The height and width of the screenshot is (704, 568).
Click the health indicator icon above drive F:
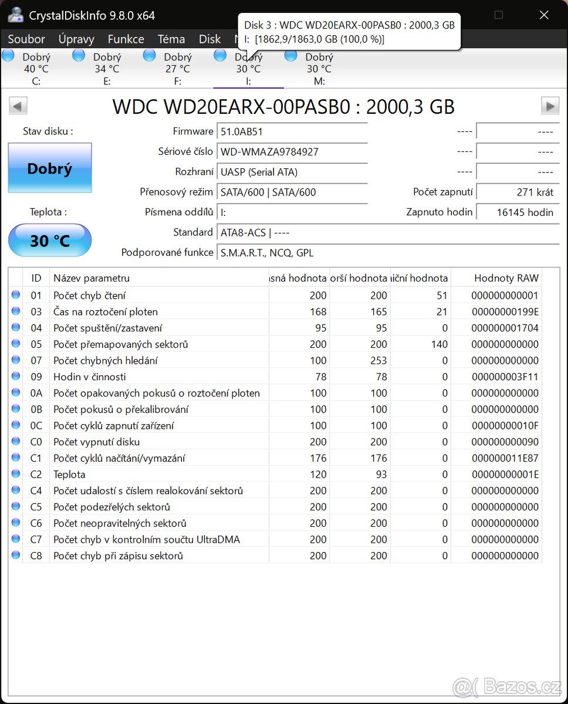click(149, 55)
